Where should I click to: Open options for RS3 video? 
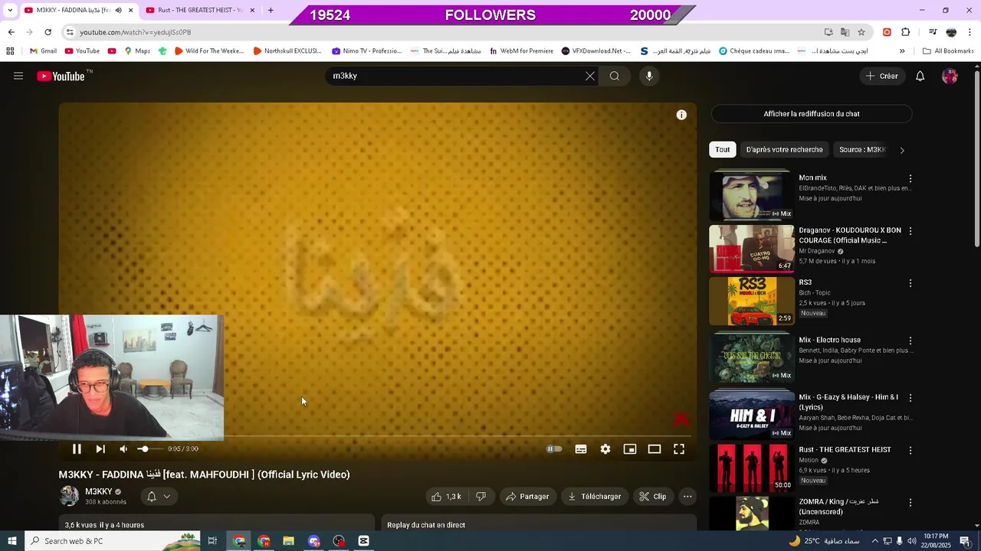[910, 283]
